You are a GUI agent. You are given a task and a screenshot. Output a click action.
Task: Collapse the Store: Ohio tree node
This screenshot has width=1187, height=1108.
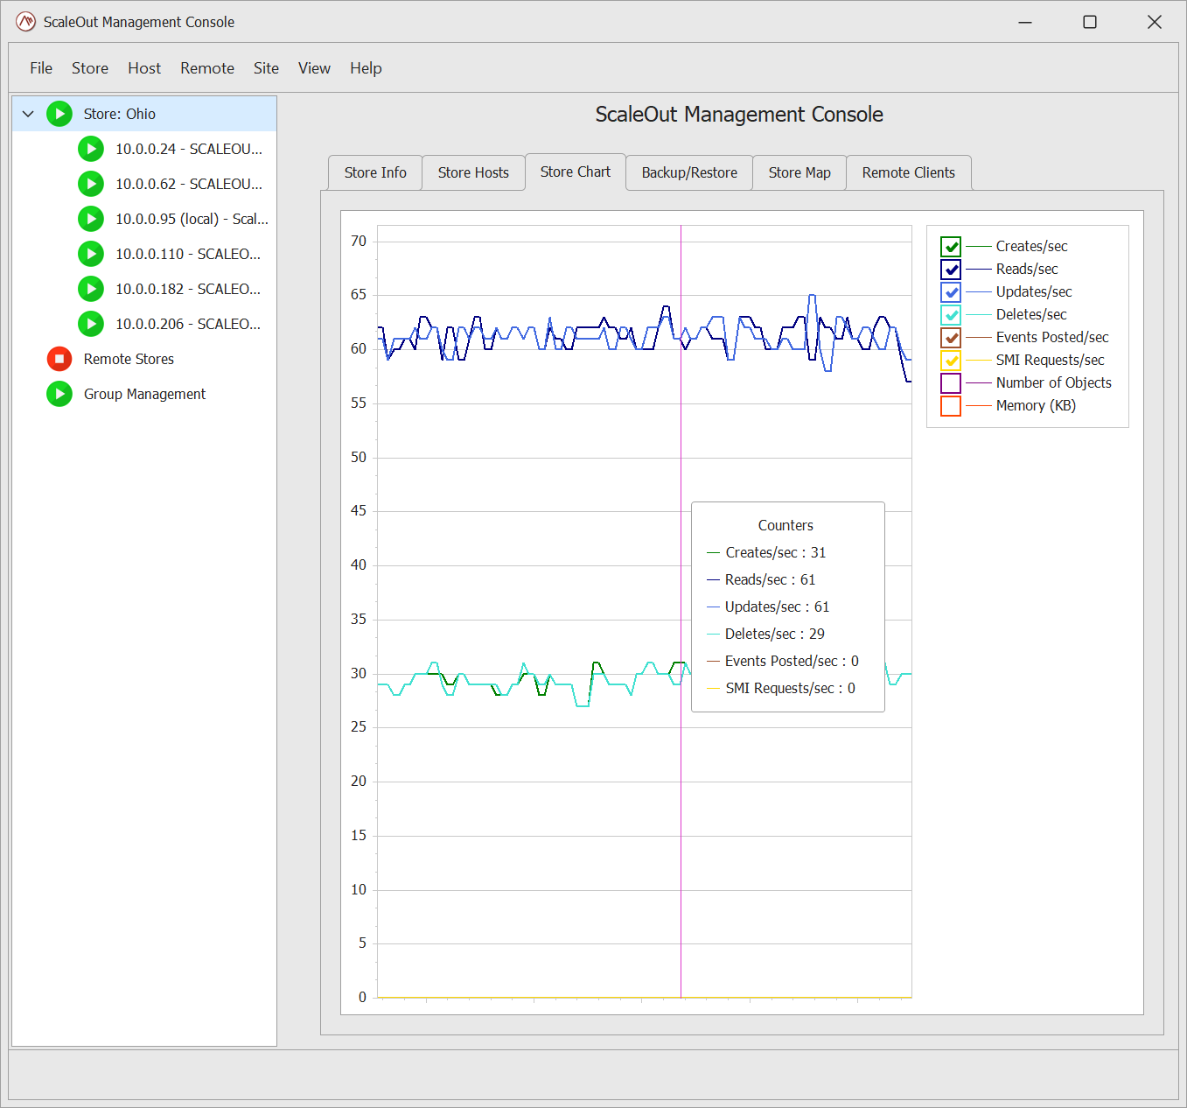click(28, 114)
